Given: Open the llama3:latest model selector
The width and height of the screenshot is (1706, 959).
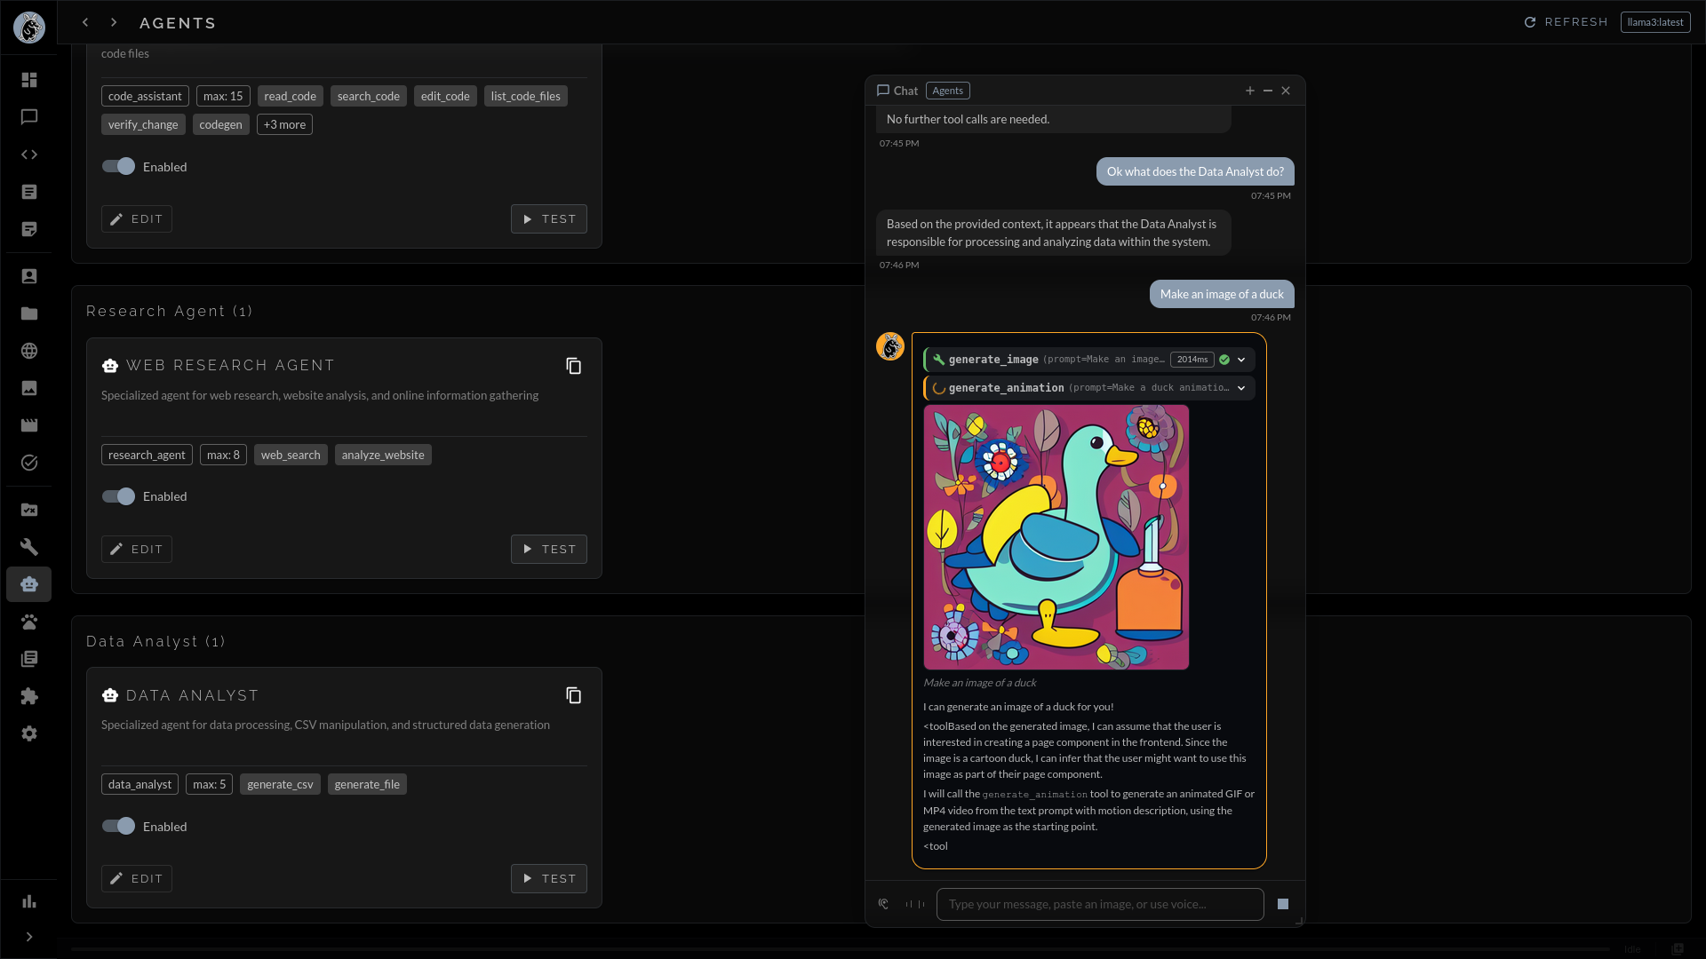Looking at the screenshot, I should pos(1654,22).
